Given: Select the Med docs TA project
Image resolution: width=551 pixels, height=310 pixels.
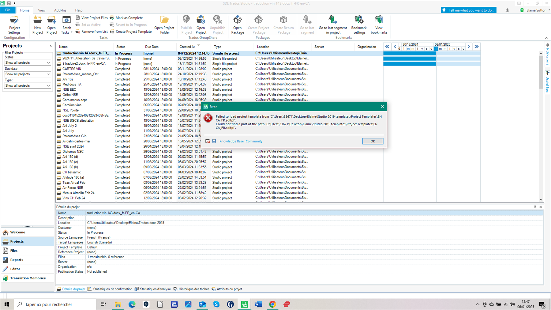Looking at the screenshot, I should 219,84.
